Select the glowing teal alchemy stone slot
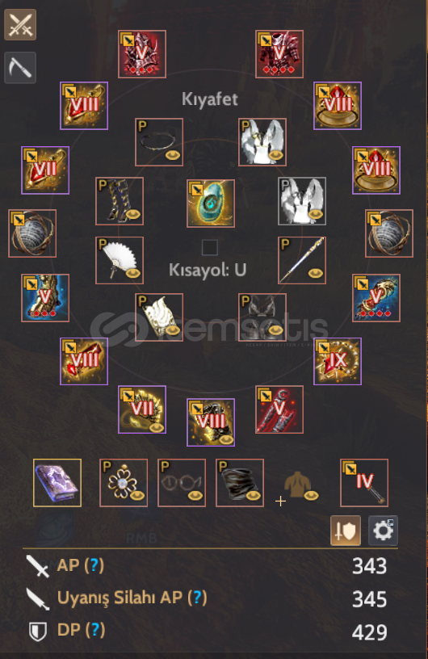 tap(211, 204)
